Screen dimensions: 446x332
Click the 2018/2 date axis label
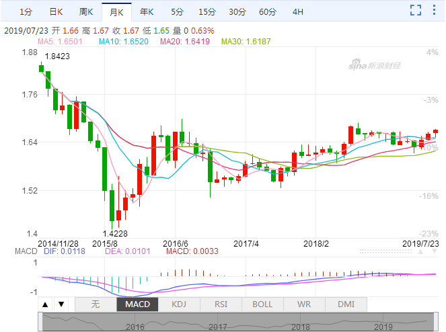[316, 243]
